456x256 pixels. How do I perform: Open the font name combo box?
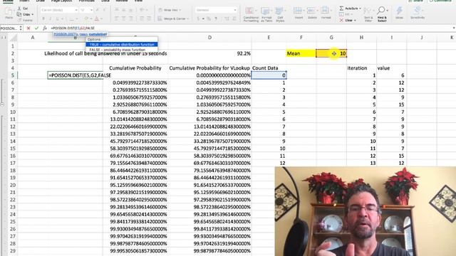tap(59, 10)
